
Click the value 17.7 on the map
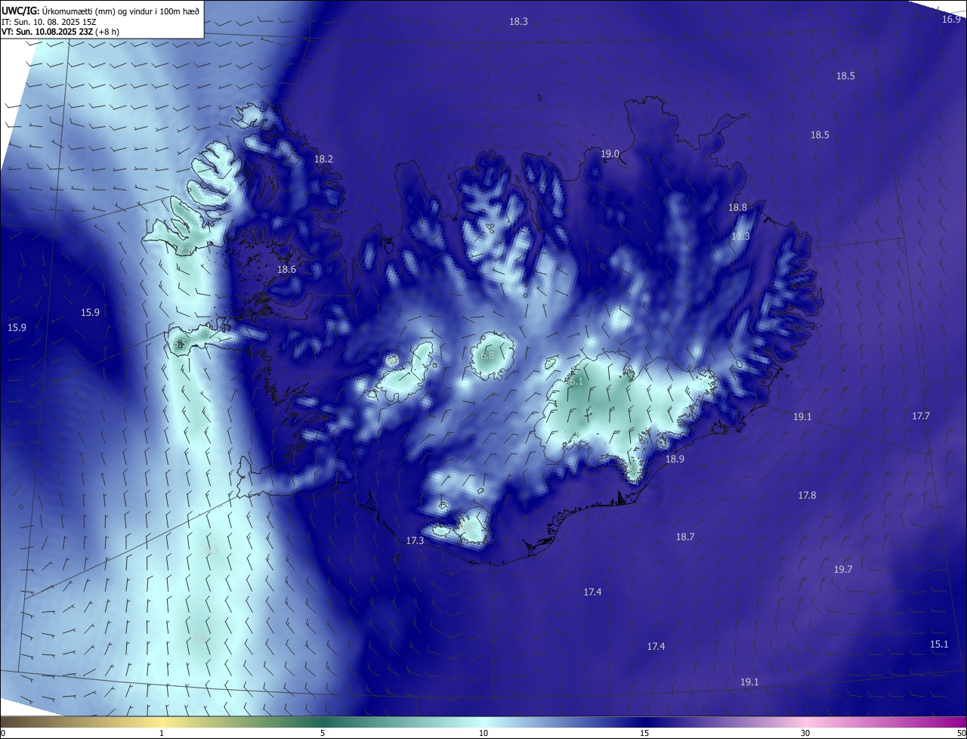[921, 416]
